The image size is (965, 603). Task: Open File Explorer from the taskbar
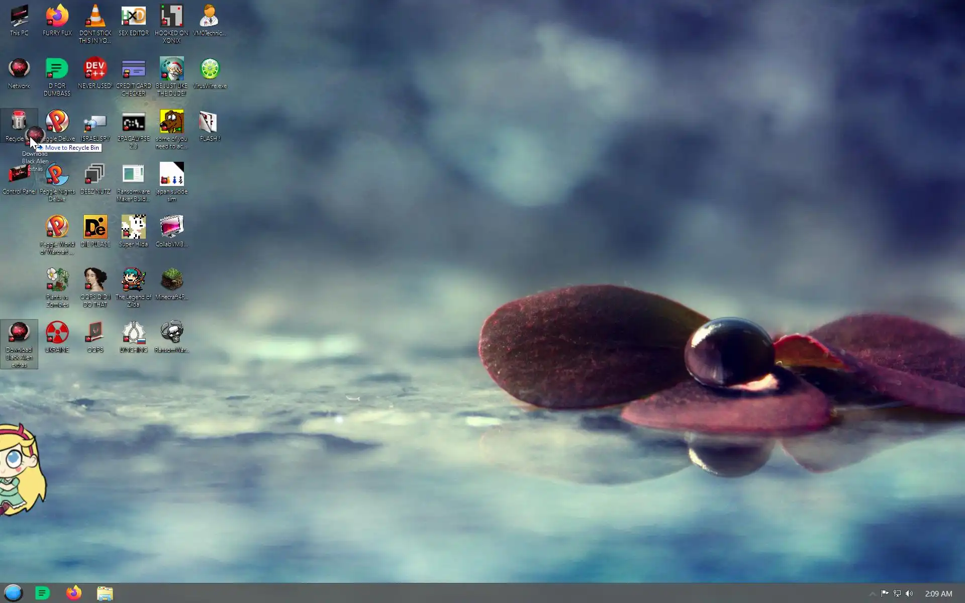click(105, 593)
